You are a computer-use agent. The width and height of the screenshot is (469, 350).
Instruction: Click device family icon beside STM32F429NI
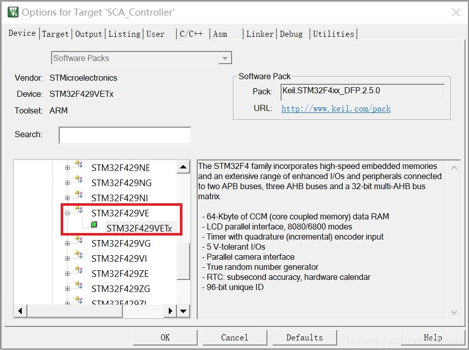pyautogui.click(x=79, y=194)
